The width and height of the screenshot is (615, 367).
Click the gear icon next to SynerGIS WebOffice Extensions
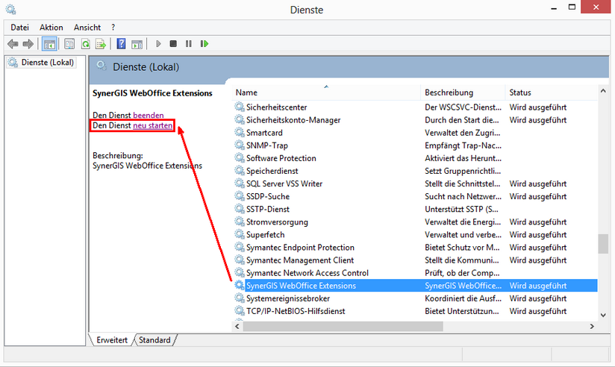(240, 286)
